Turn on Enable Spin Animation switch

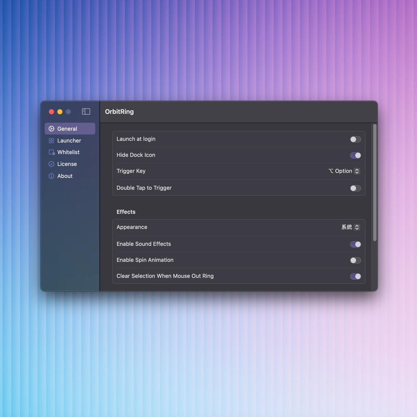355,260
